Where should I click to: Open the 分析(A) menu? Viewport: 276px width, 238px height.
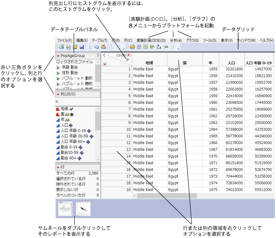176,40
